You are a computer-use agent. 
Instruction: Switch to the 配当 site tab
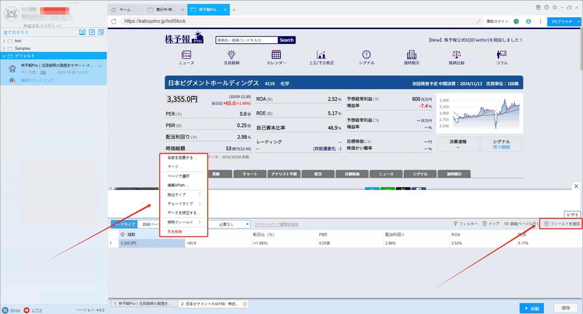point(318,174)
